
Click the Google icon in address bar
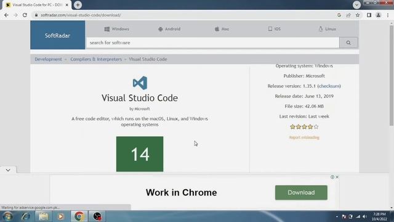(339, 15)
